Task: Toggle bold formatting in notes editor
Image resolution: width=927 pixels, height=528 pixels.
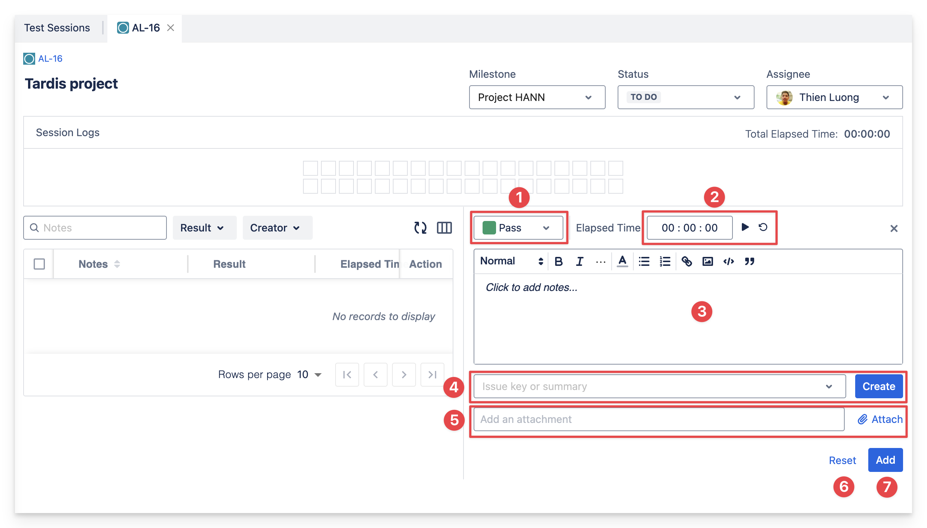Action: click(x=559, y=261)
